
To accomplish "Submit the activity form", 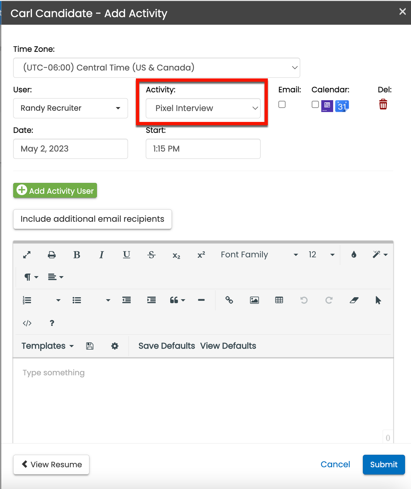I will pos(384,465).
